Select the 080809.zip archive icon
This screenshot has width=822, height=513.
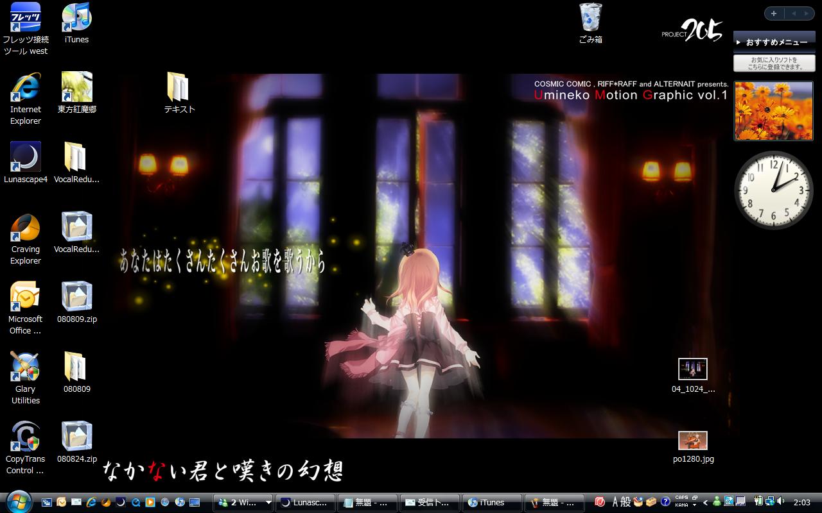click(x=76, y=302)
